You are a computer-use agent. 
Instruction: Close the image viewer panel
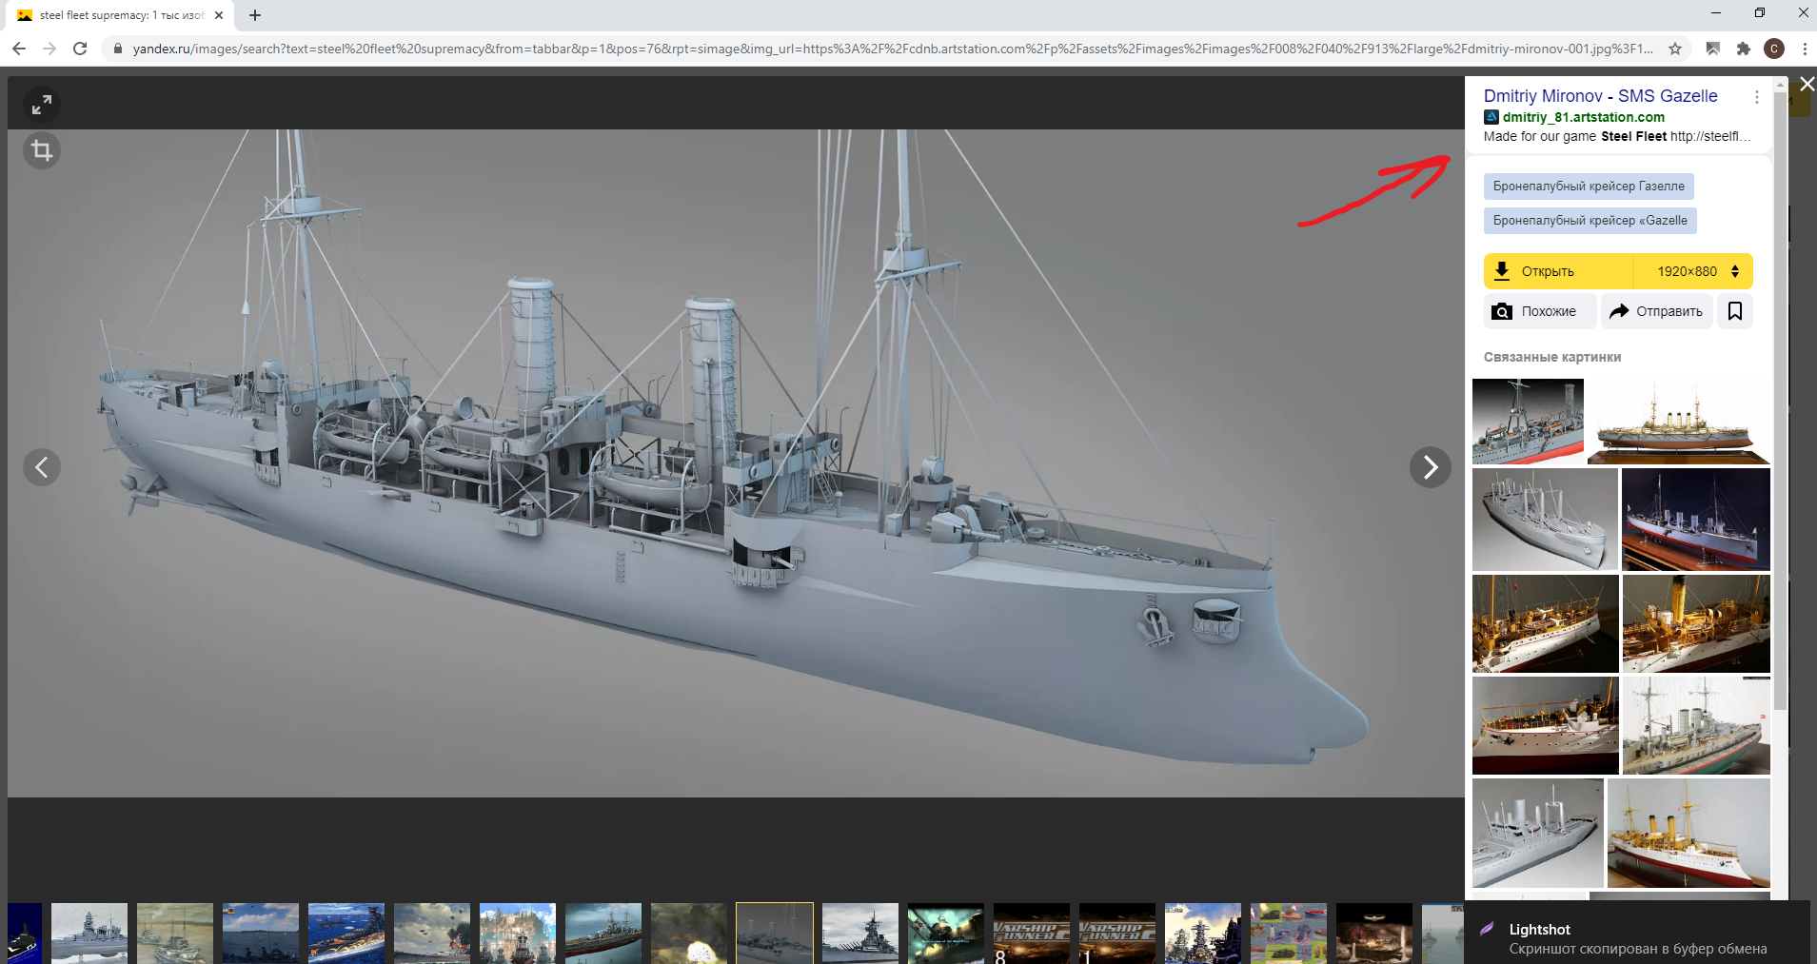(x=1807, y=85)
